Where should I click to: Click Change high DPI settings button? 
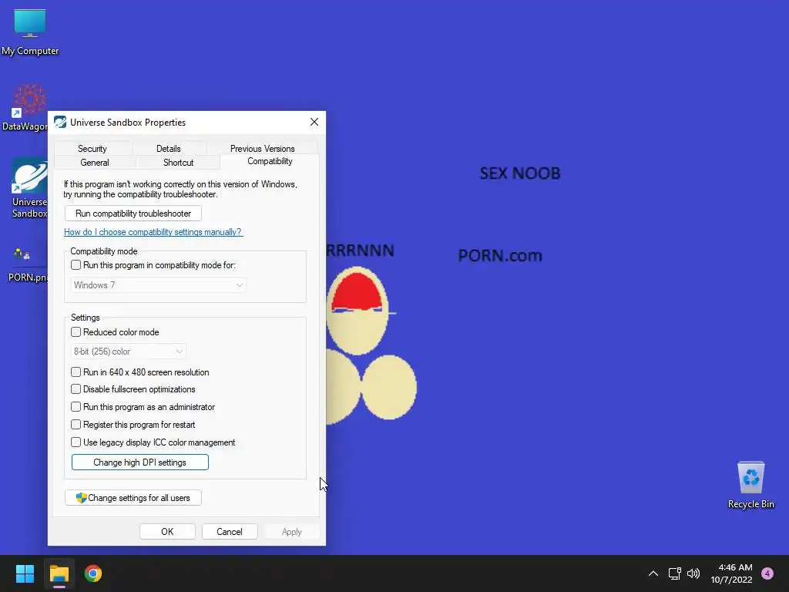(140, 462)
